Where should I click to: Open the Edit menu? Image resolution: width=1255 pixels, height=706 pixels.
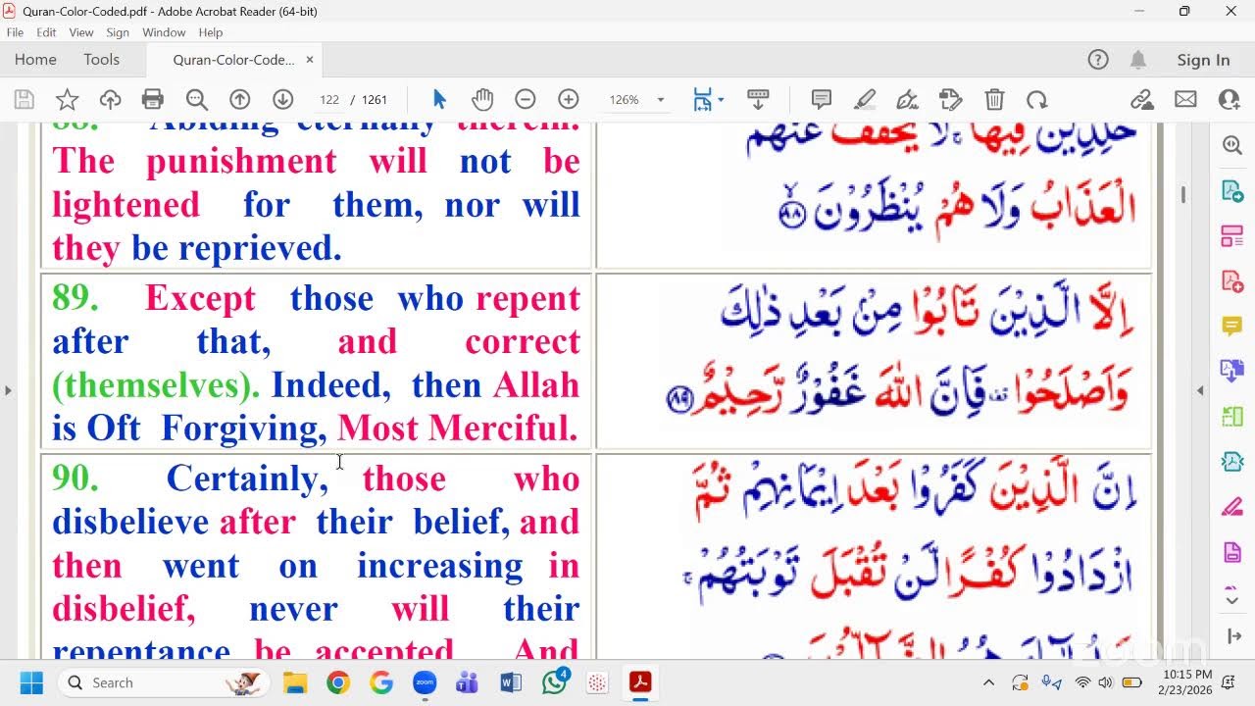(x=46, y=32)
